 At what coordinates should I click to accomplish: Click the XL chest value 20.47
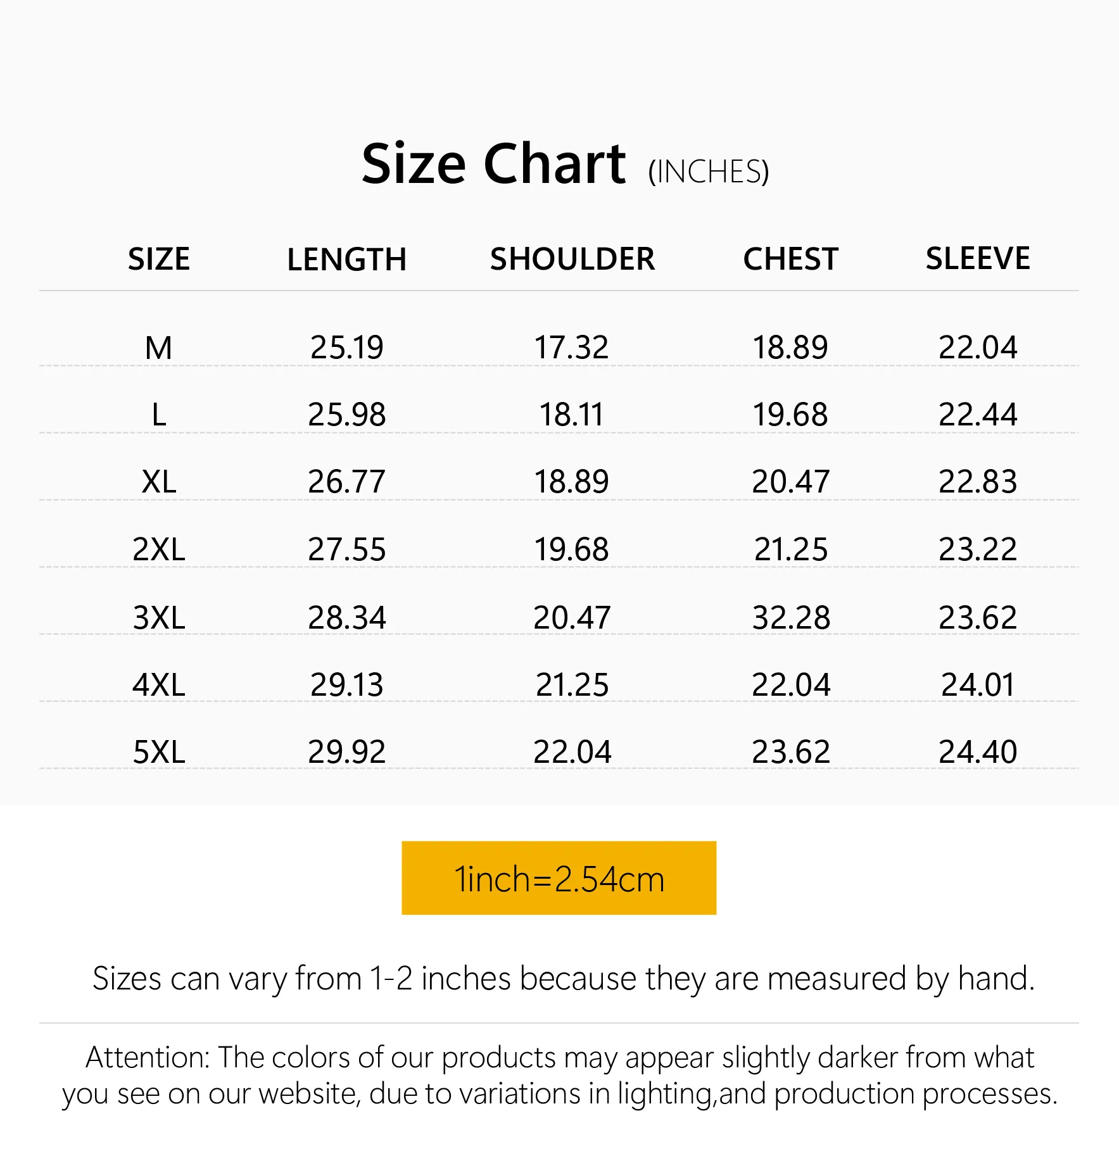[x=790, y=482]
